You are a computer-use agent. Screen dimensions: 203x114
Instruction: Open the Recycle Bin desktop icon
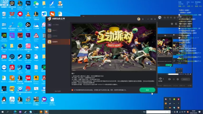pos(4,15)
